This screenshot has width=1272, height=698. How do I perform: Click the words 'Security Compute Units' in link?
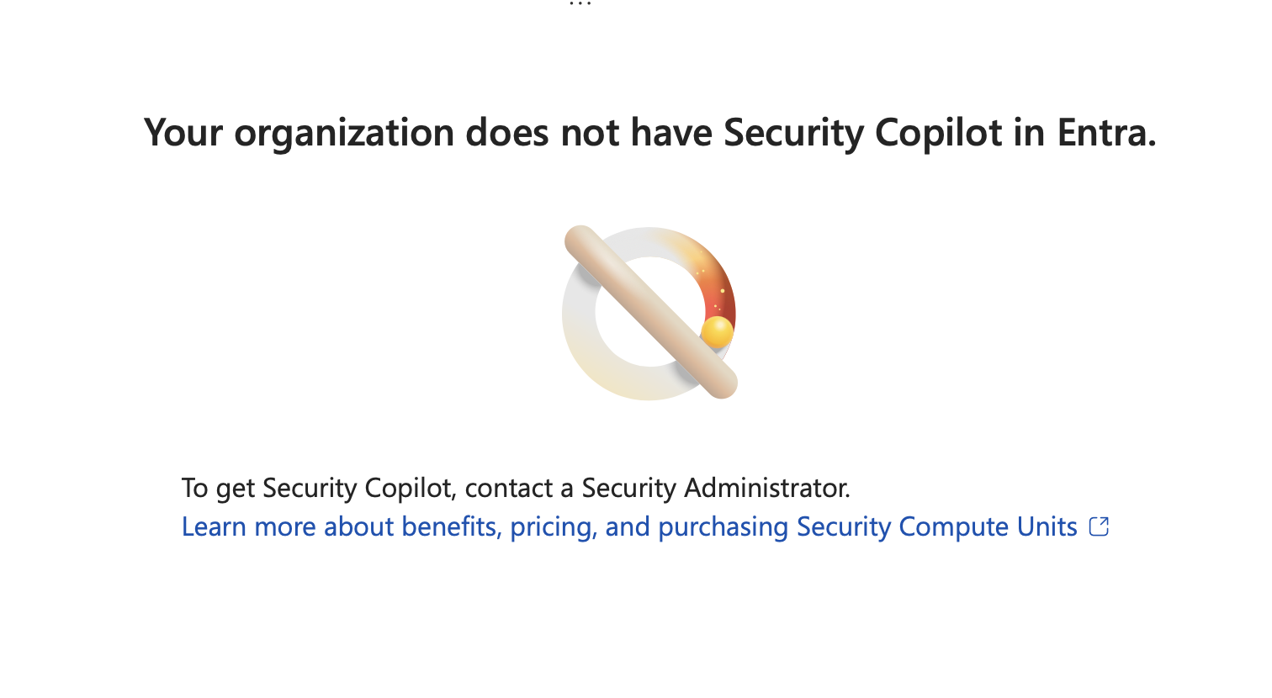[936, 526]
